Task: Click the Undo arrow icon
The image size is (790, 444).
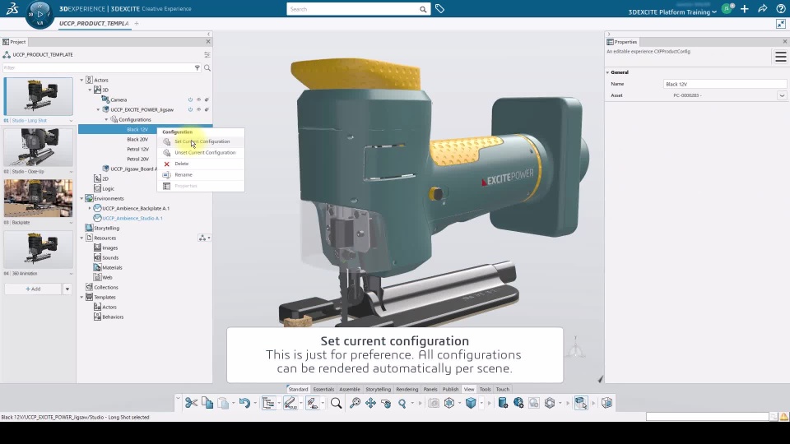Action: tap(245, 403)
